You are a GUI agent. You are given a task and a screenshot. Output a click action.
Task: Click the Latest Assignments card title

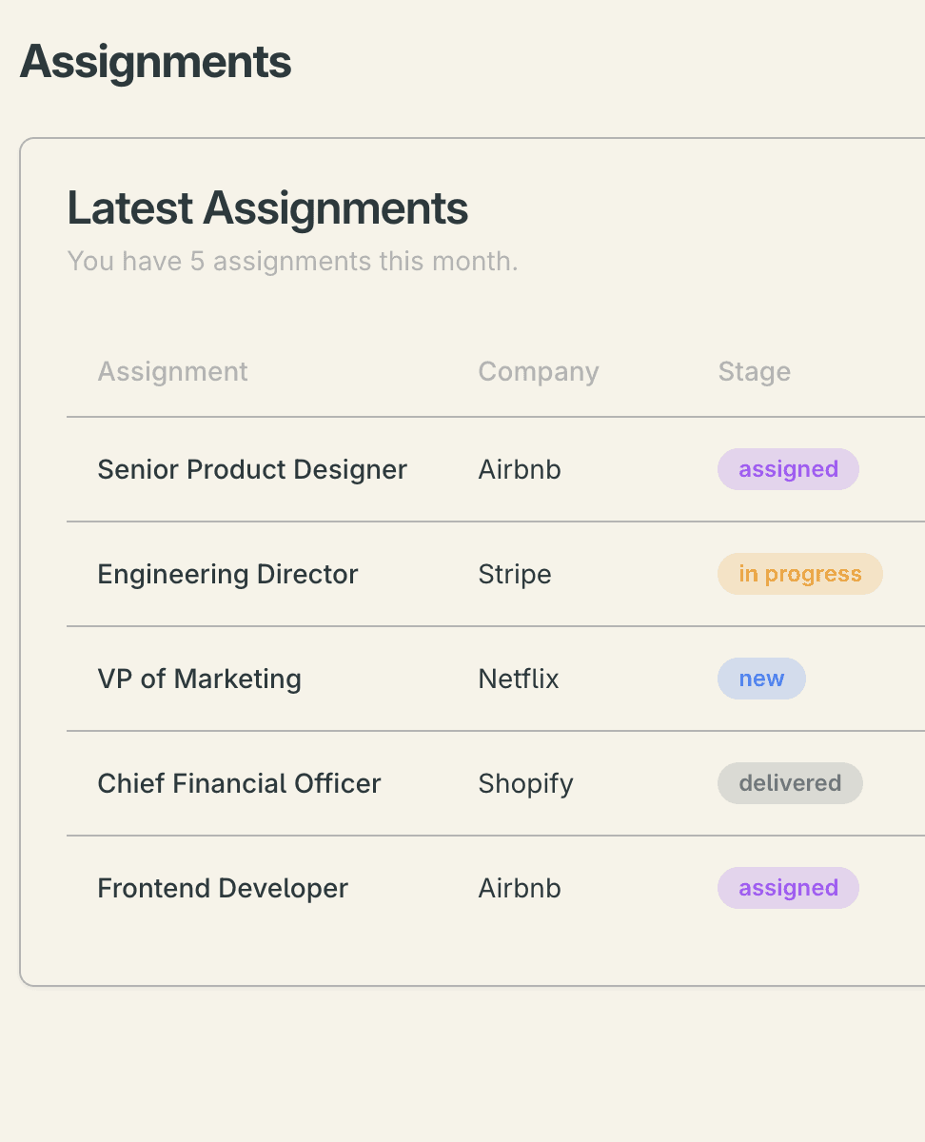point(267,208)
